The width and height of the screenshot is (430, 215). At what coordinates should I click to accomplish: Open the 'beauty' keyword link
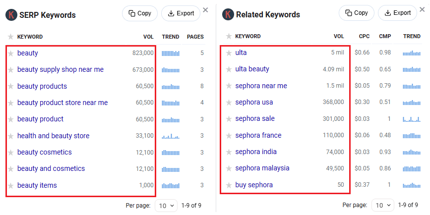point(28,53)
